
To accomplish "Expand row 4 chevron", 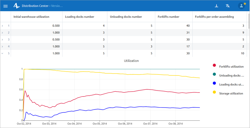I will [2, 47].
